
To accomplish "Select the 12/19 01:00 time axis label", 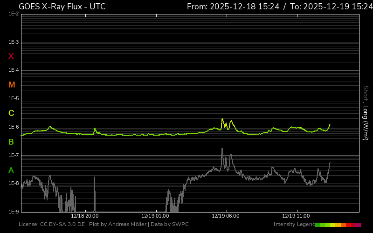I will point(155,216).
